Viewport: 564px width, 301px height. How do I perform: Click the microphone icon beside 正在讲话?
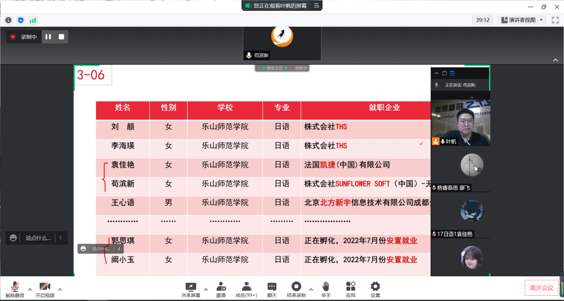coord(437,85)
